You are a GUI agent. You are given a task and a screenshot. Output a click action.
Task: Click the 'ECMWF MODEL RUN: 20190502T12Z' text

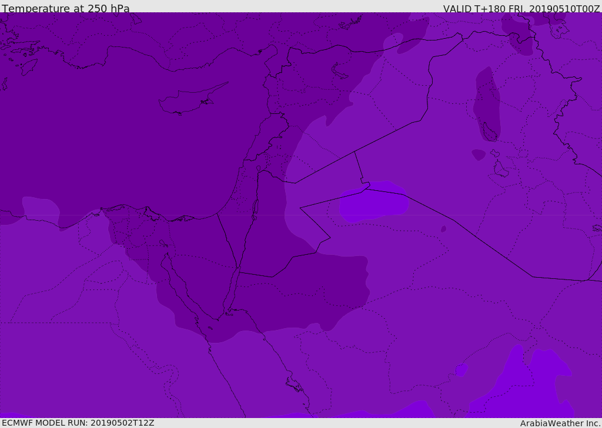click(x=78, y=423)
